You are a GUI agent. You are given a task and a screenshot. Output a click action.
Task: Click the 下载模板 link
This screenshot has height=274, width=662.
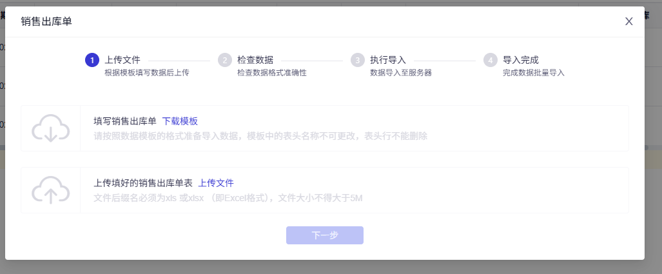[x=180, y=122]
